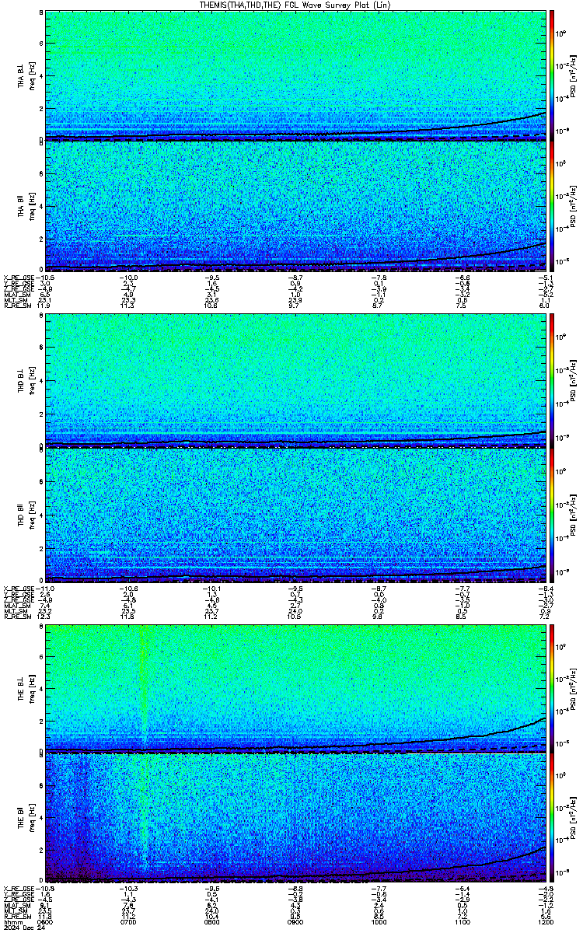Click the 0900 time tick label
Viewport: 583px width, 933px height.
(296, 922)
